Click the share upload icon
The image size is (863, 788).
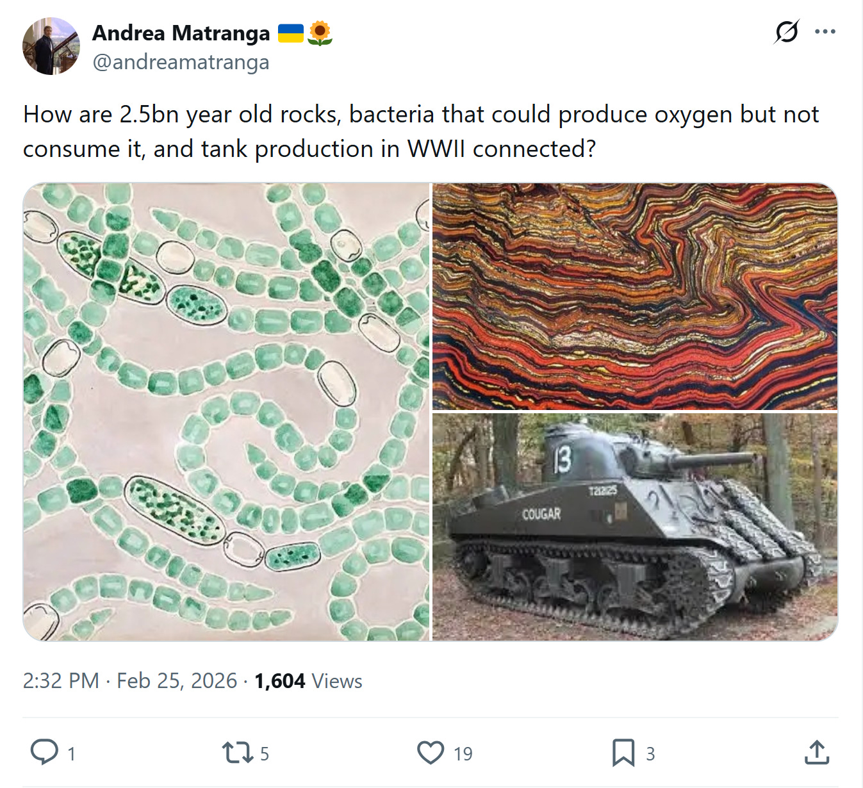coord(817,753)
